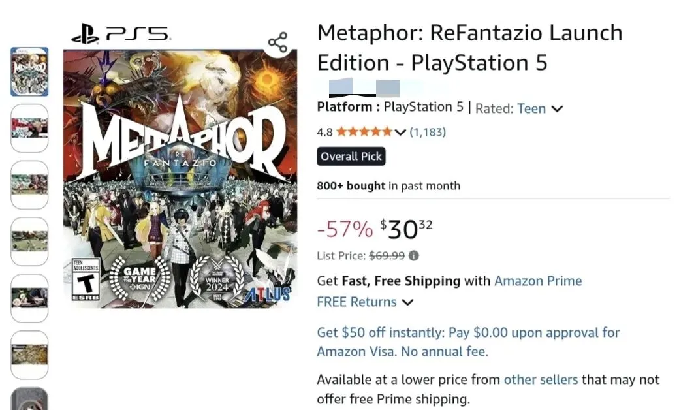Select the second product thumbnail

(29, 128)
